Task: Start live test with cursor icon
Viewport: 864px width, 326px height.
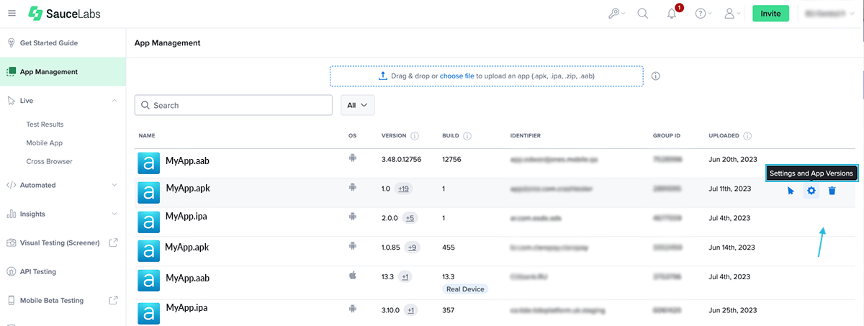Action: [791, 191]
